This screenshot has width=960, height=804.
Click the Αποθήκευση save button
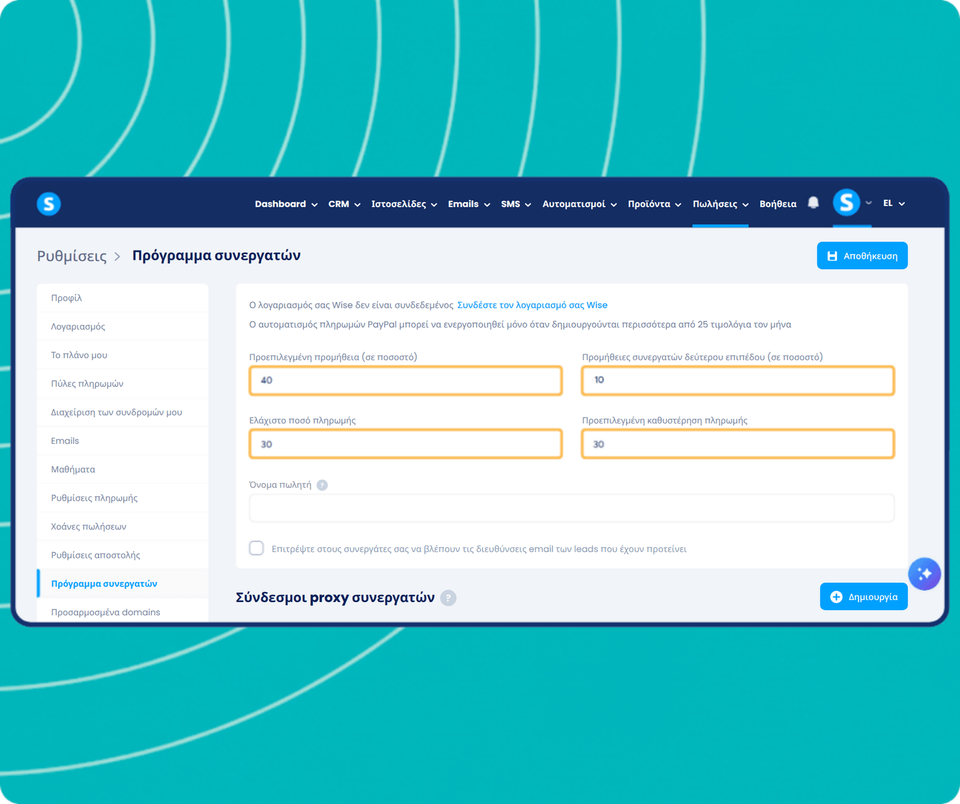(862, 256)
